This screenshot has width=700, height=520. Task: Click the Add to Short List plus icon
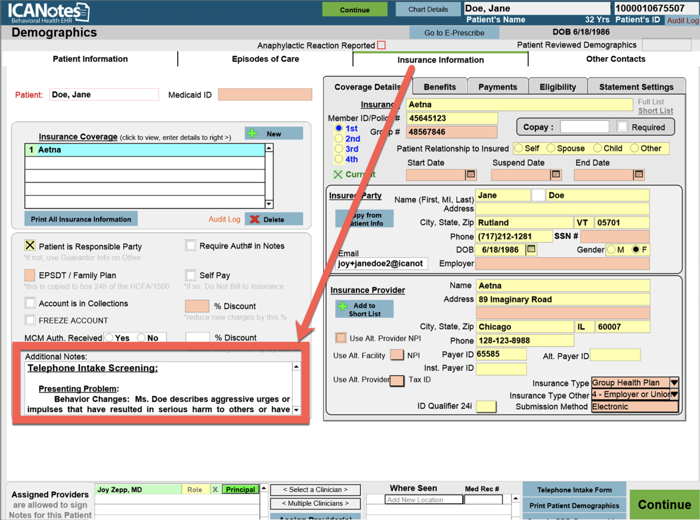point(343,306)
